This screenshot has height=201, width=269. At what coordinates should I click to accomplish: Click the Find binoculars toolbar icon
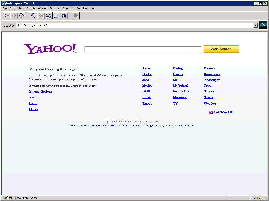[x=64, y=16]
